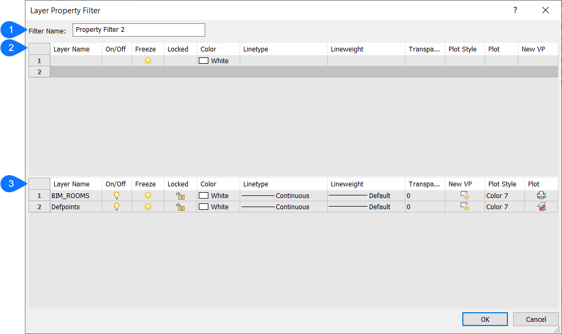Image resolution: width=562 pixels, height=334 pixels.
Task: Click the BIM_ROOMS New VP icon
Action: [464, 195]
